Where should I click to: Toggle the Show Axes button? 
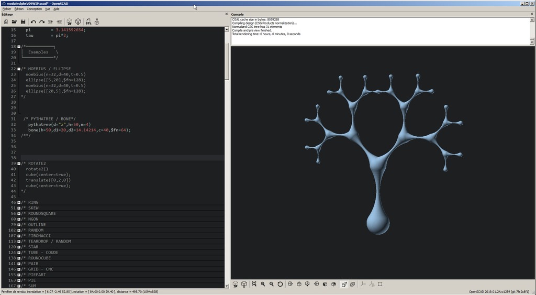pos(363,284)
